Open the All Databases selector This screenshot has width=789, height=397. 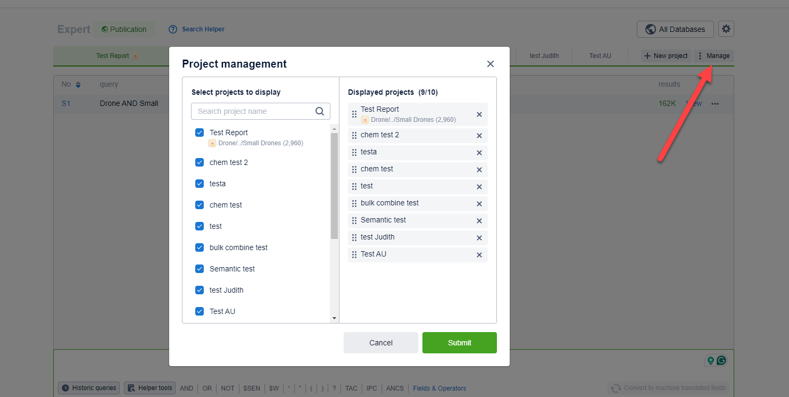tap(675, 29)
